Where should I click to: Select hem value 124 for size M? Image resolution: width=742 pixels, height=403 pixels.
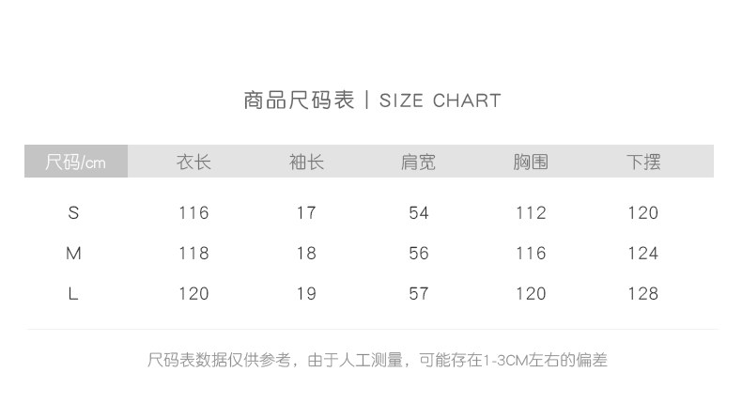coord(643,254)
